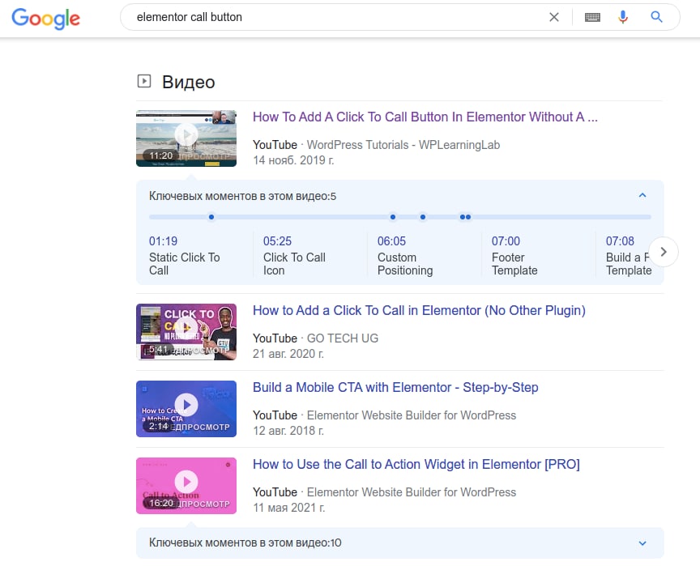Viewport: 700px width, 566px height.
Task: Click the date '14 нояб. 2019 г.'
Action: [x=293, y=160]
